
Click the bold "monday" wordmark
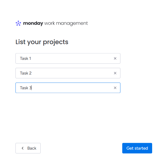(x=33, y=23)
